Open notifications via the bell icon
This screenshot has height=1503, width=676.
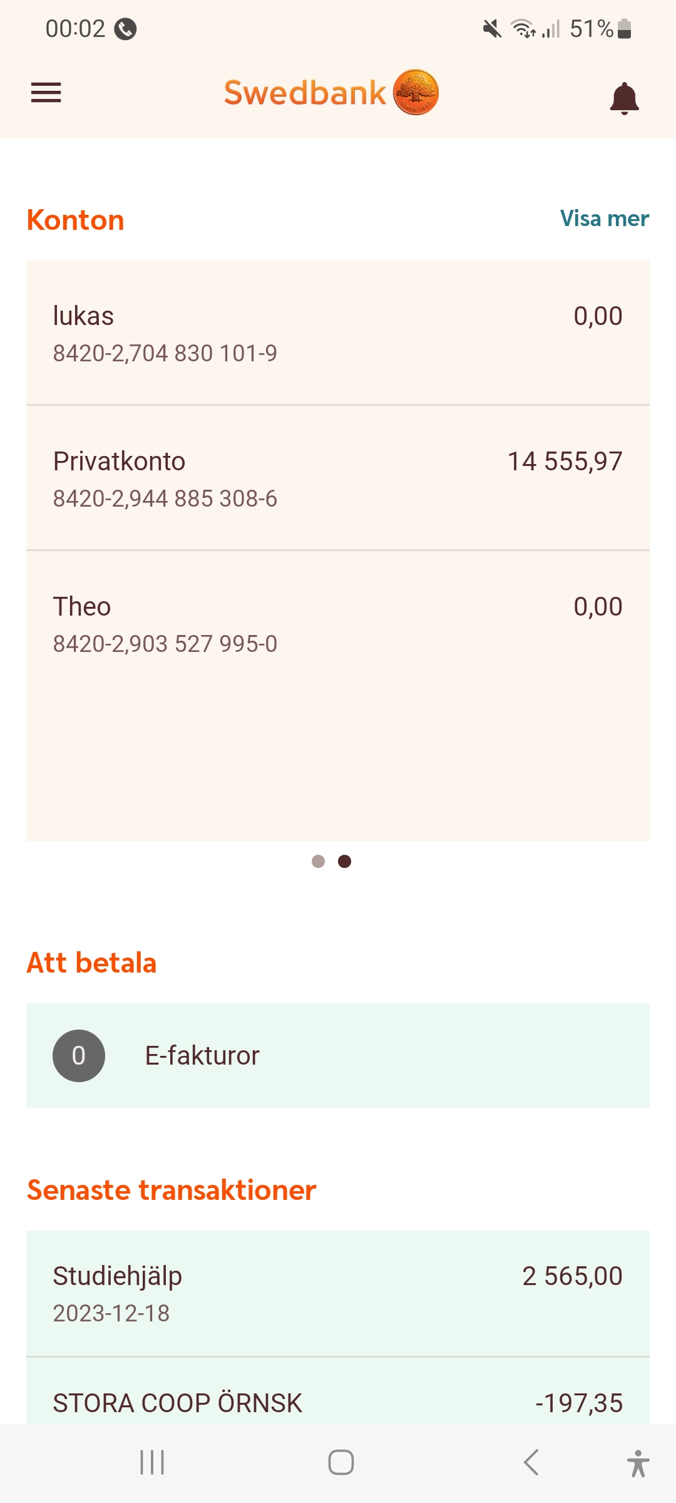click(624, 98)
